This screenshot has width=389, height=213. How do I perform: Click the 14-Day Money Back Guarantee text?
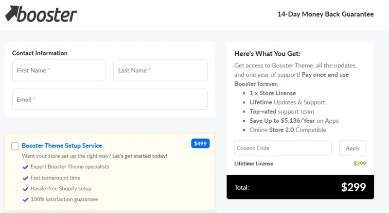325,14
